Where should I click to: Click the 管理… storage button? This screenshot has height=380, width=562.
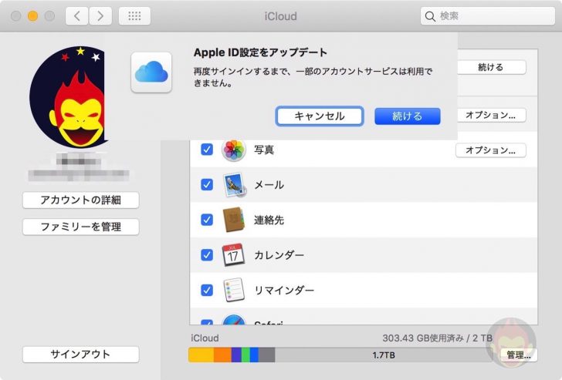[519, 355]
